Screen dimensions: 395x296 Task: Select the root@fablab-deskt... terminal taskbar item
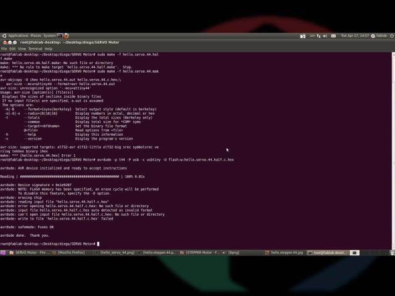tap(327, 253)
